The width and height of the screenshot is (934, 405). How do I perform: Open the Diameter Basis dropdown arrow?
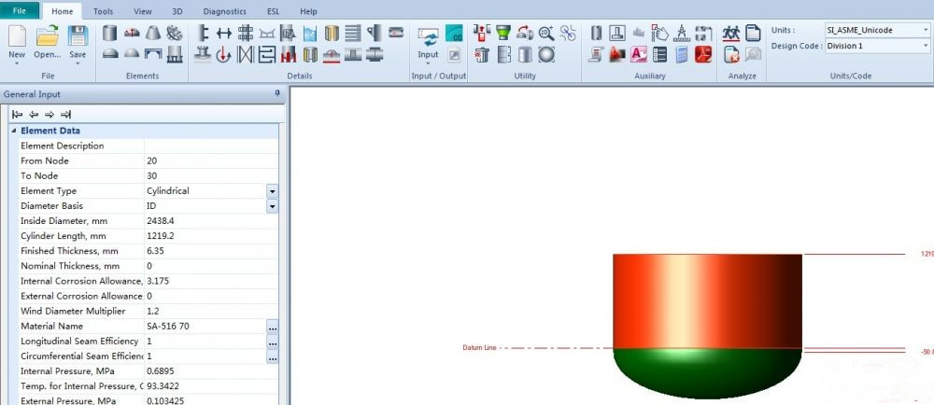pyautogui.click(x=272, y=206)
